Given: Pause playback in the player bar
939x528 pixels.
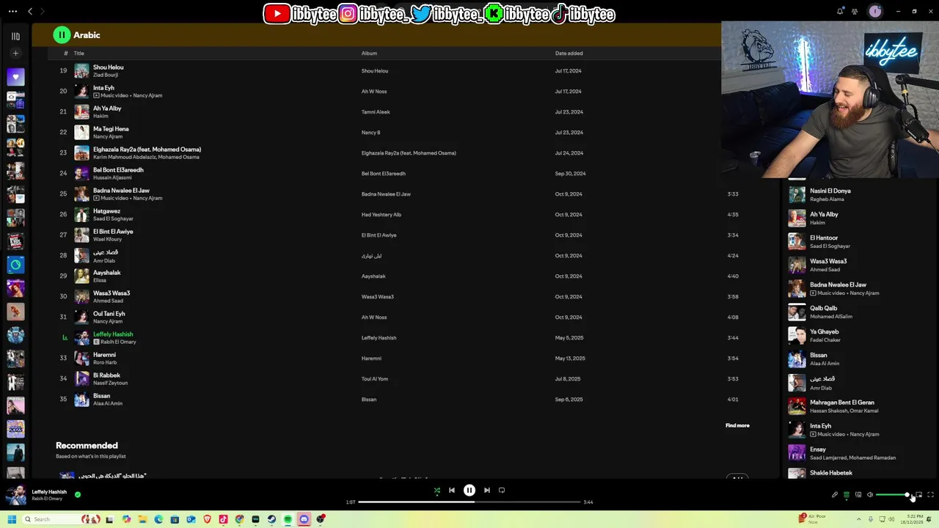Looking at the screenshot, I should 469,490.
